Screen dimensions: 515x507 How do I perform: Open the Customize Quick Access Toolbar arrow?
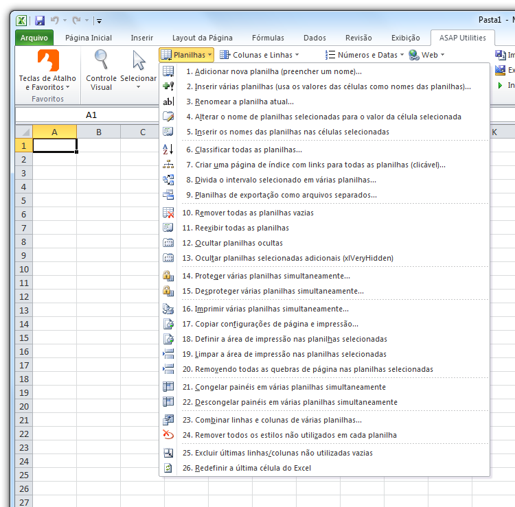[99, 21]
